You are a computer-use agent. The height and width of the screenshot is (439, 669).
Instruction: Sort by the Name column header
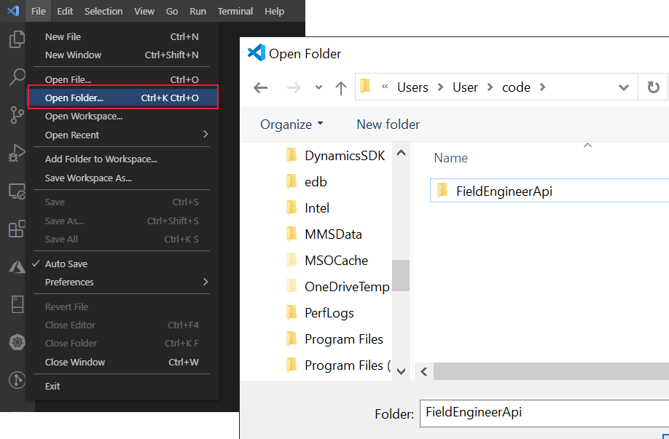pos(450,158)
